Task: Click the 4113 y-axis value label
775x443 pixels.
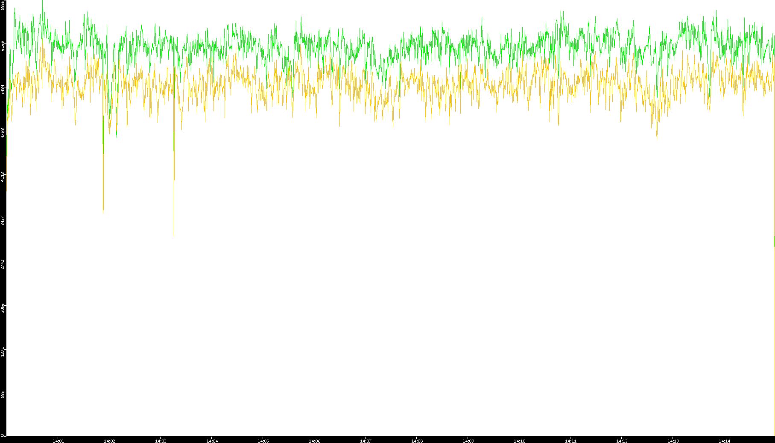Action: pos(3,177)
